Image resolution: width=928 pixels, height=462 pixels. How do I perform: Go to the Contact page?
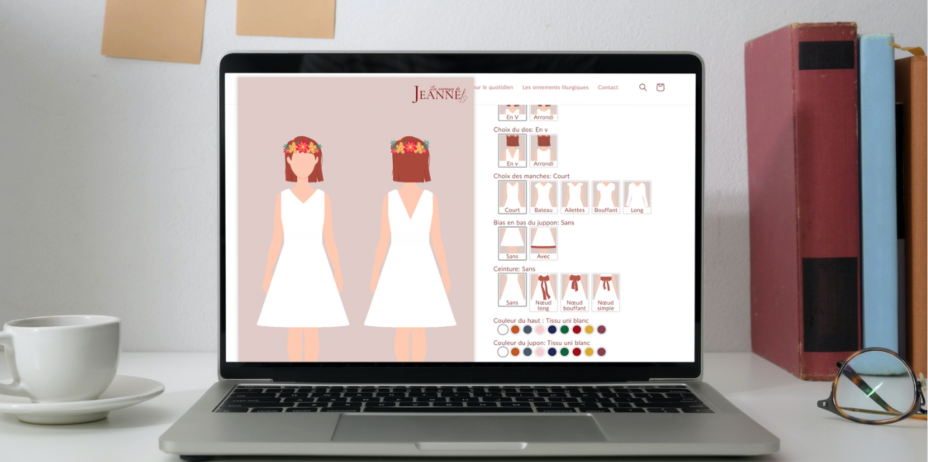tap(608, 87)
